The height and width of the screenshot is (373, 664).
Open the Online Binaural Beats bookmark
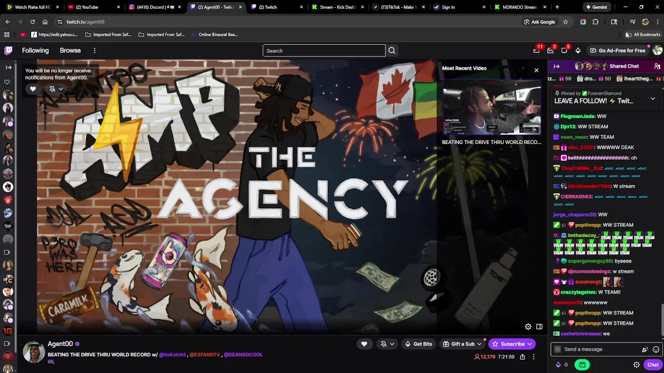(x=214, y=35)
